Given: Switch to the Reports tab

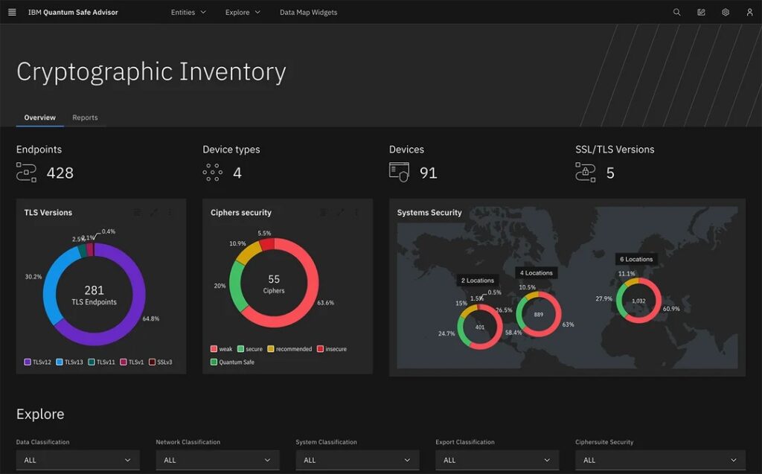Looking at the screenshot, I should (85, 118).
